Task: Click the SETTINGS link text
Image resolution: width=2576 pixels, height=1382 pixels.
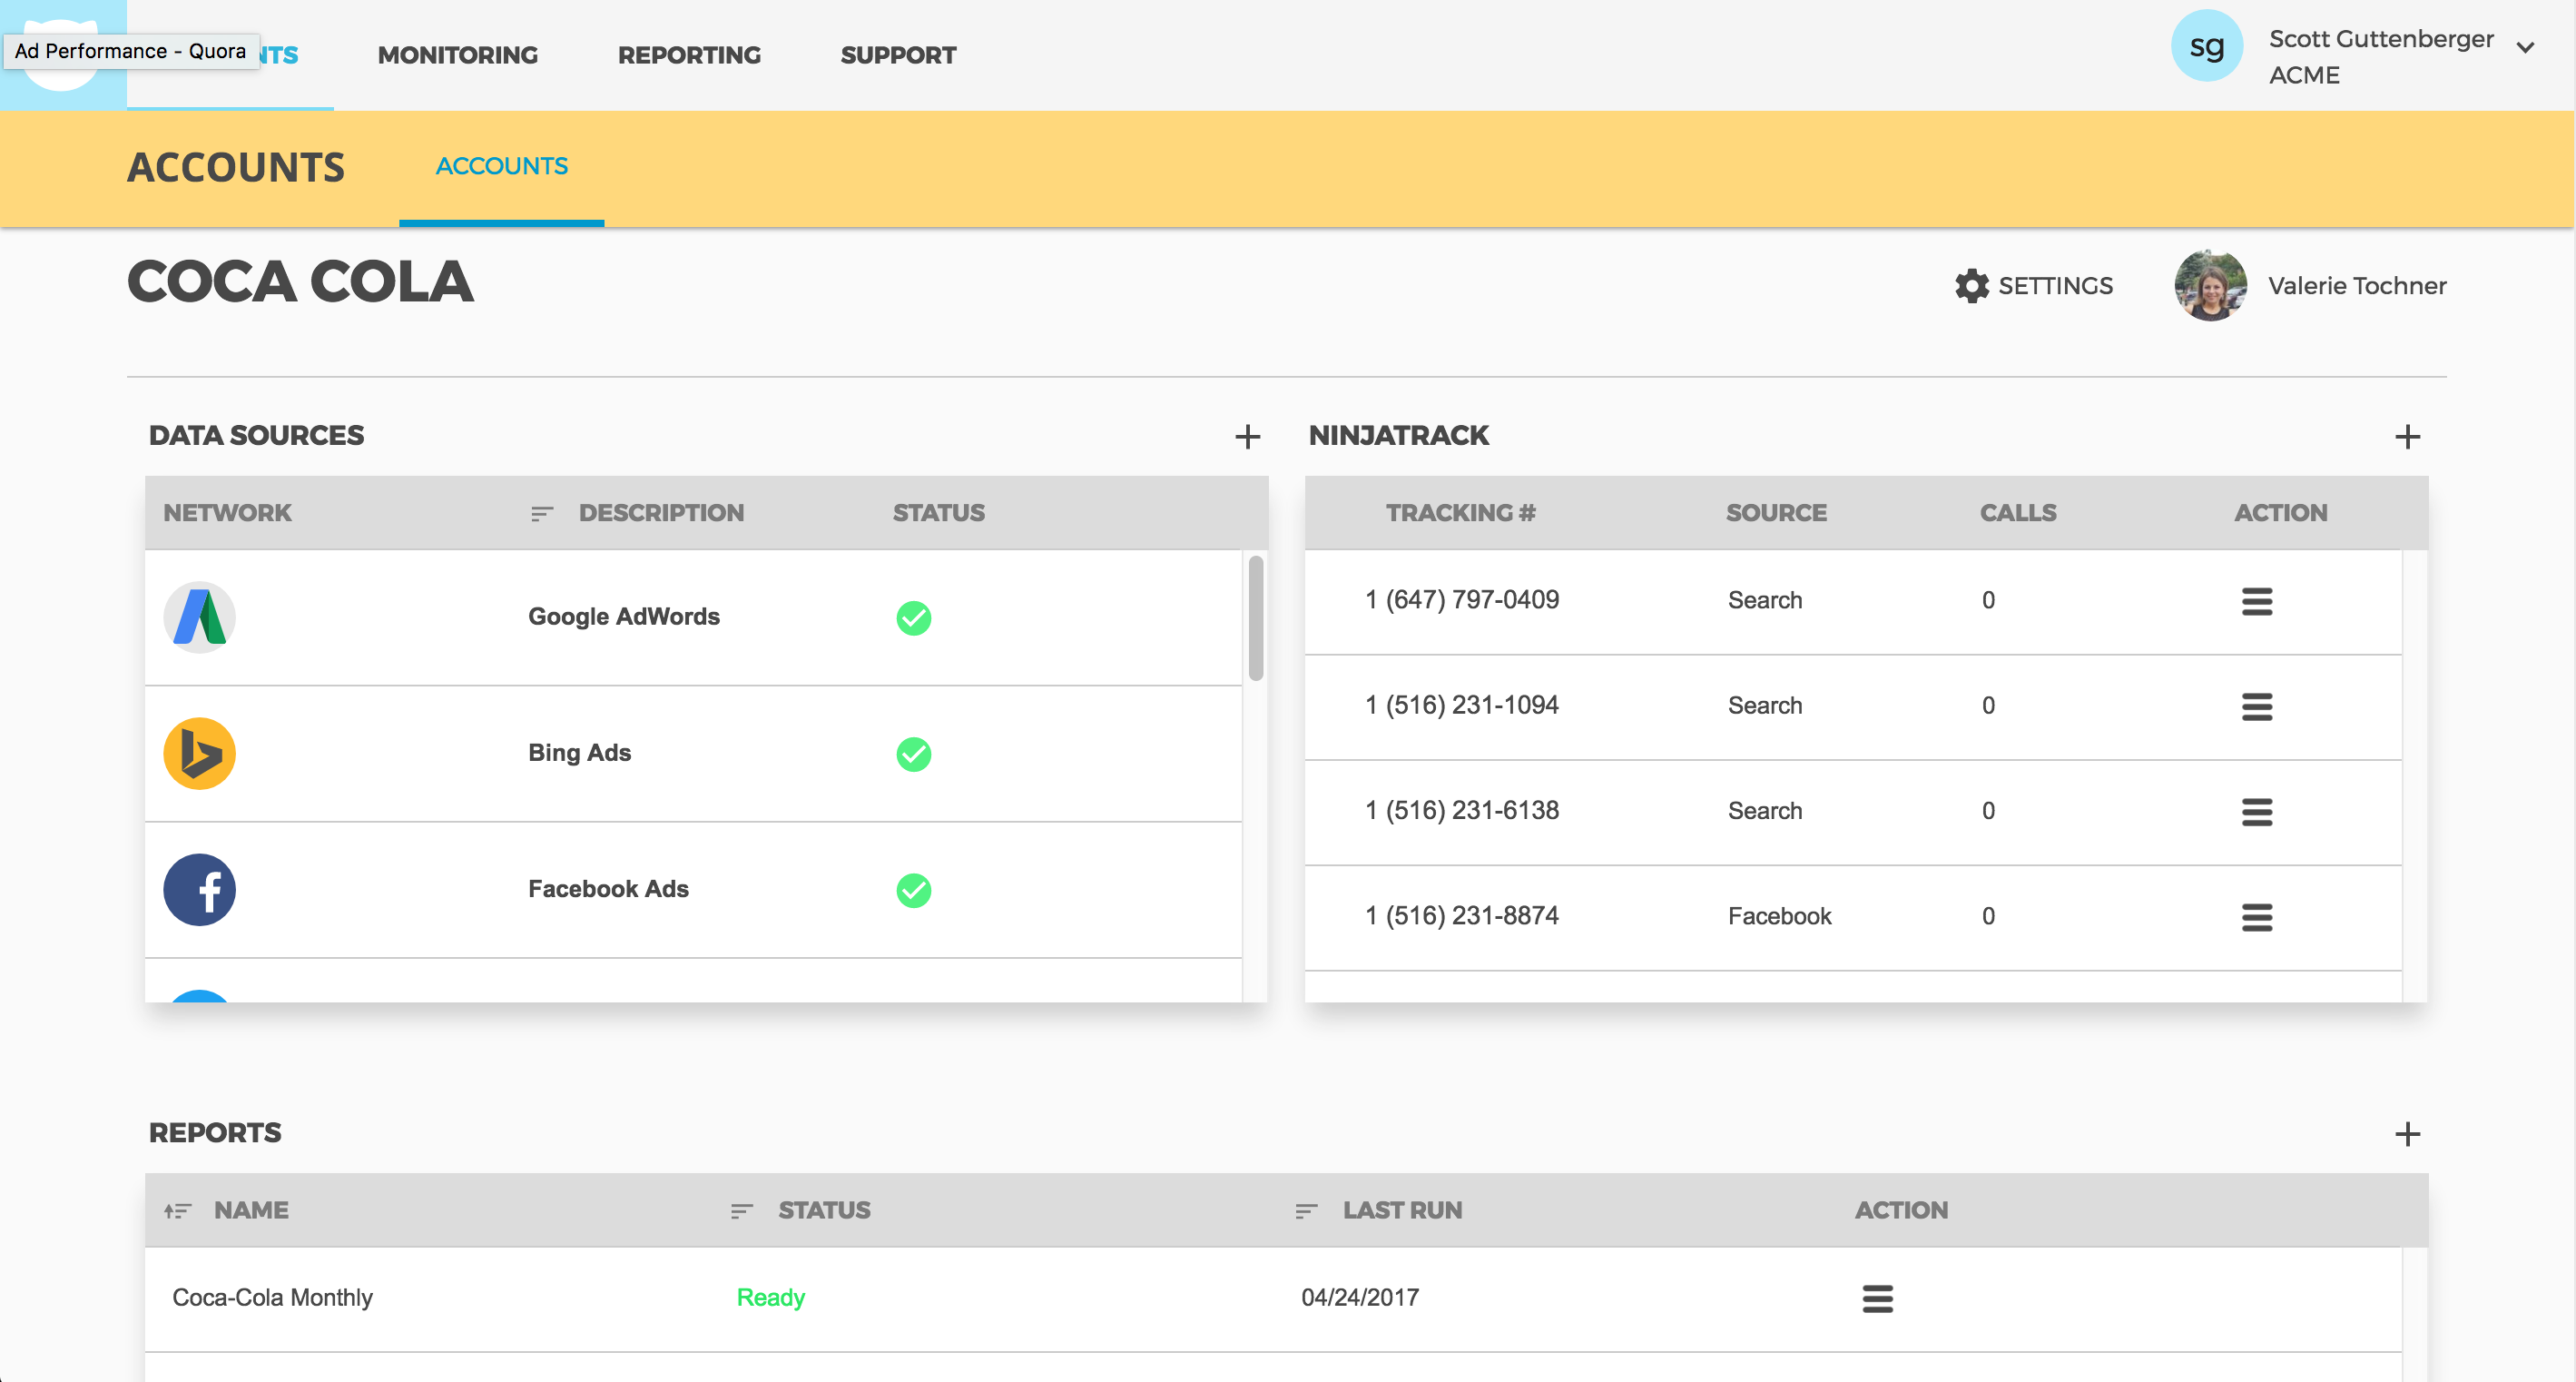Action: 2055,285
